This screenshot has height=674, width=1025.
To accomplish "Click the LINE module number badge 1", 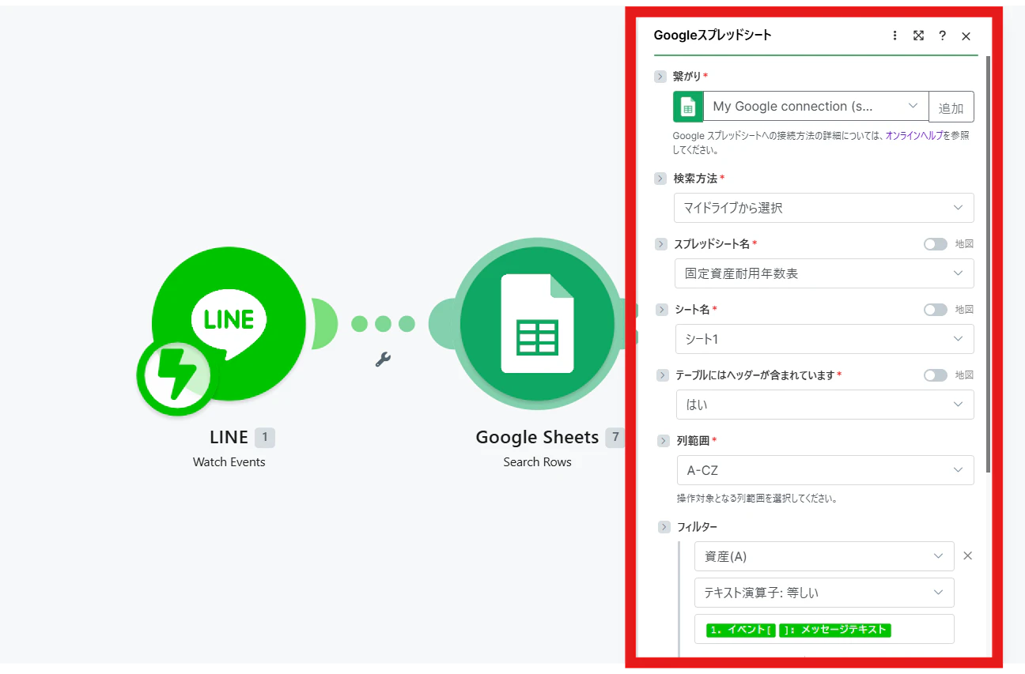I will click(x=265, y=437).
